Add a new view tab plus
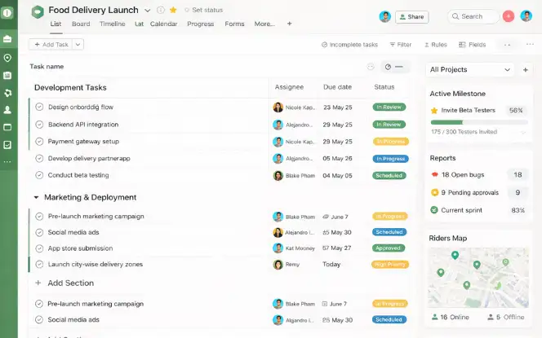 (x=289, y=24)
